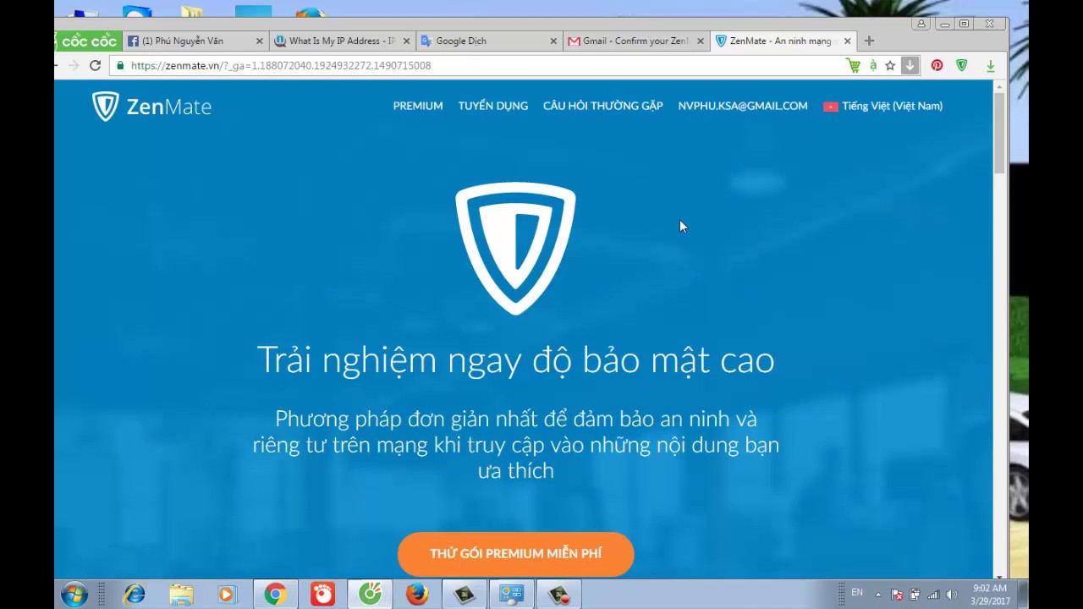Click the gray download arrow button in toolbar
This screenshot has height=609, width=1083.
tap(910, 65)
